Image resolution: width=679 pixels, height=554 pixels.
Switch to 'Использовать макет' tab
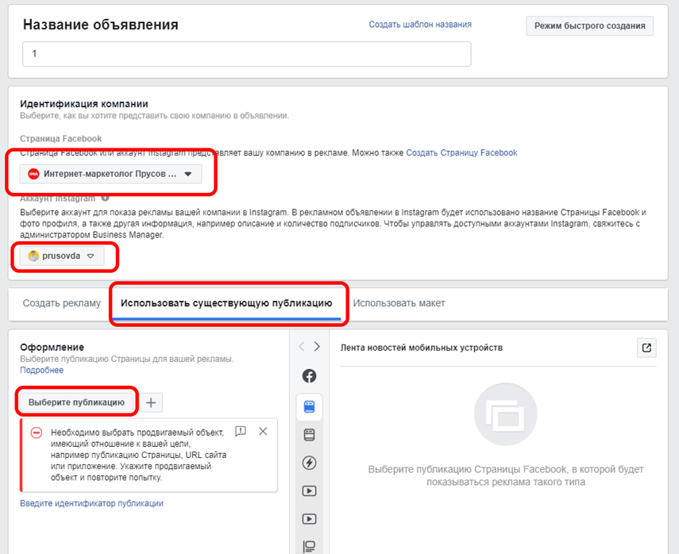point(399,303)
